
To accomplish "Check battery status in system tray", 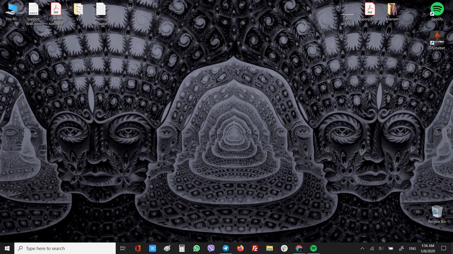I will pyautogui.click(x=391, y=248).
